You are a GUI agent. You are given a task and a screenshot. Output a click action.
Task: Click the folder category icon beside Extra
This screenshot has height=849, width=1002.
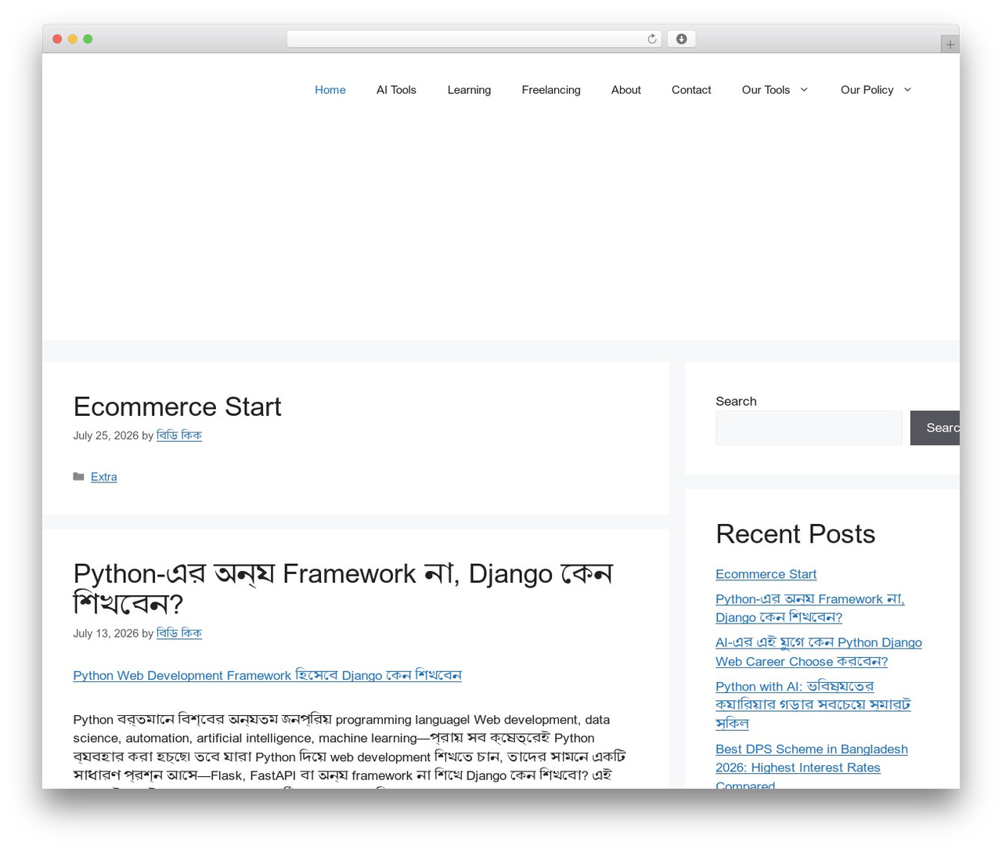[x=78, y=477]
